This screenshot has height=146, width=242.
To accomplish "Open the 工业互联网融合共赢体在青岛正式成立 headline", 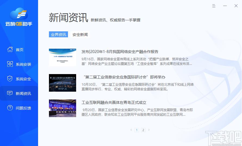I will 114,102.
